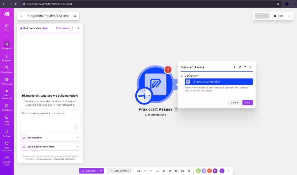Cancel the module configuration

[x=234, y=102]
